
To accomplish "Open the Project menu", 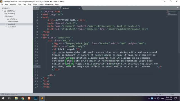I will 41,4.
